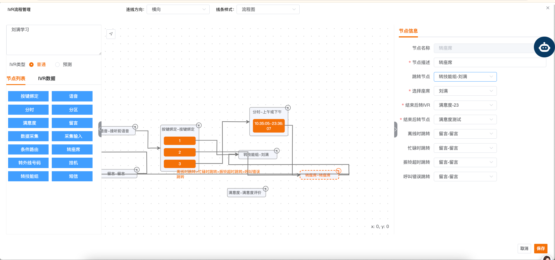Open the 跳转节点 dropdown
Viewport: 555px width, 260px height.
tap(465, 77)
